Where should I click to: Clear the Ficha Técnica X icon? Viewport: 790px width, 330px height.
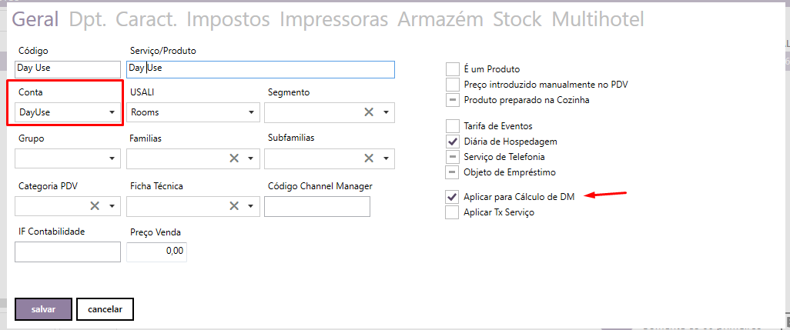[x=233, y=205]
